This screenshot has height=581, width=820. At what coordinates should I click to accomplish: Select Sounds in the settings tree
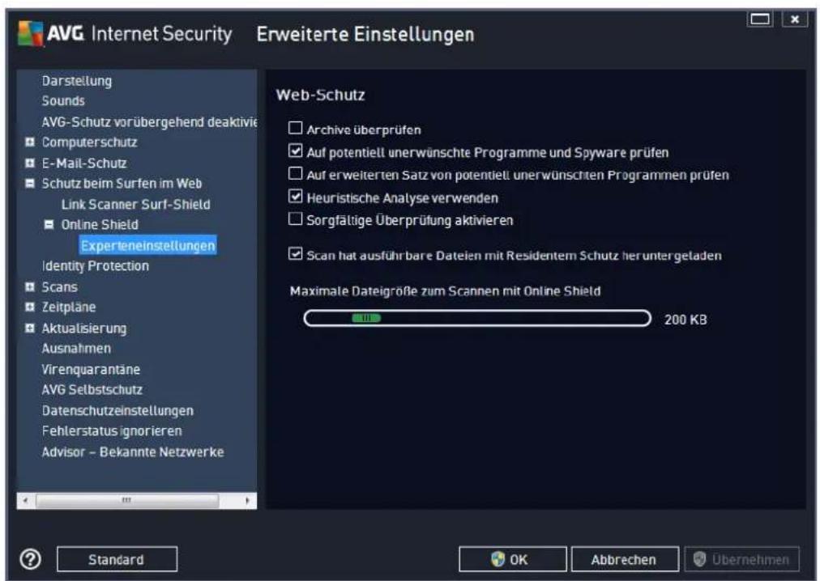[63, 101]
